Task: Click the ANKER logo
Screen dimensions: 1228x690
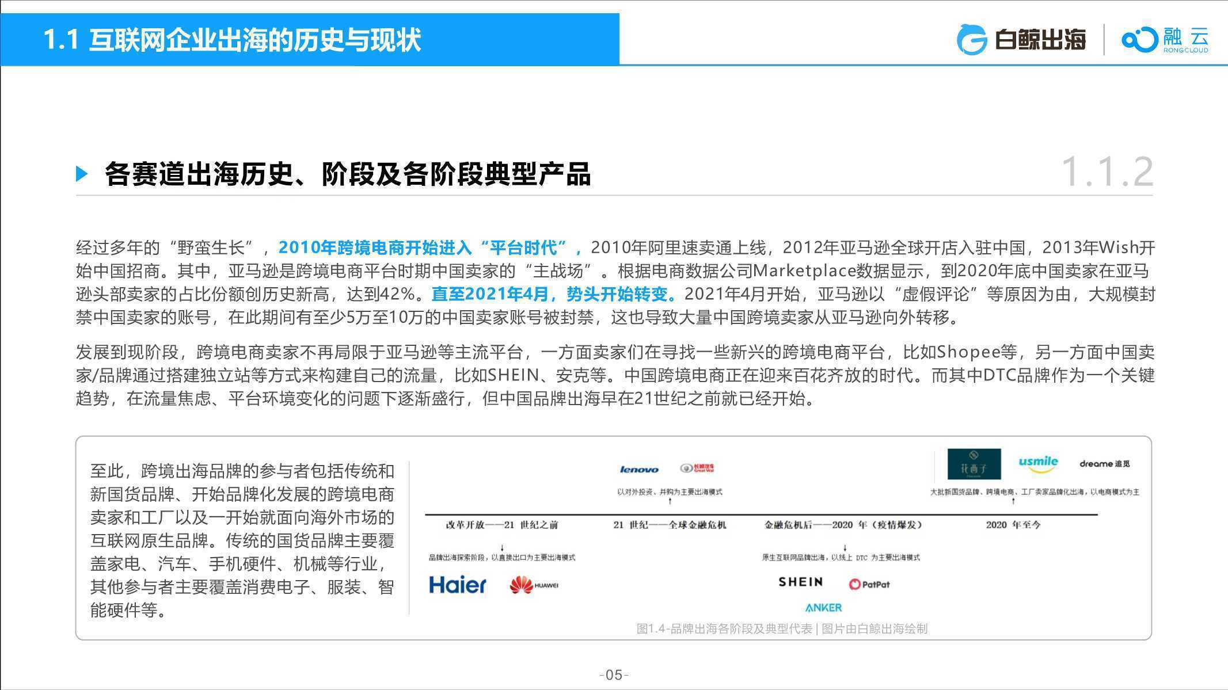Action: (x=823, y=608)
